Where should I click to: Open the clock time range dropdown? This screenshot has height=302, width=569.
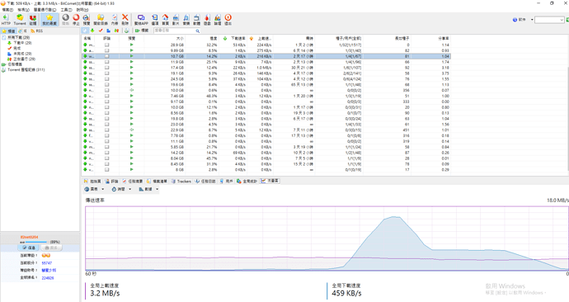pos(121,189)
